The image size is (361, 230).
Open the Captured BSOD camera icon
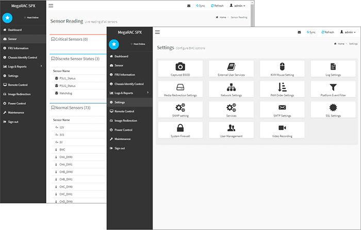pyautogui.click(x=180, y=67)
